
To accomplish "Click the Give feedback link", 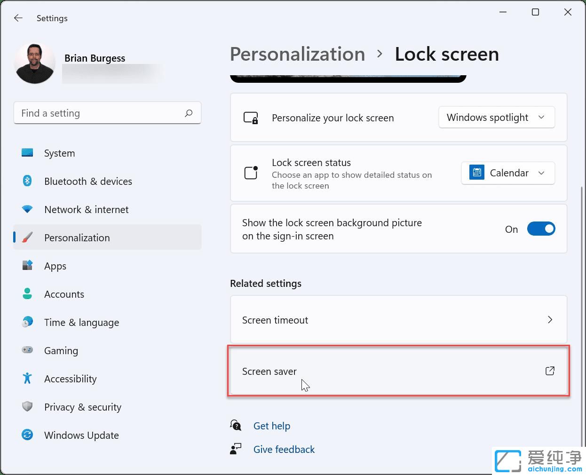I will (x=284, y=450).
